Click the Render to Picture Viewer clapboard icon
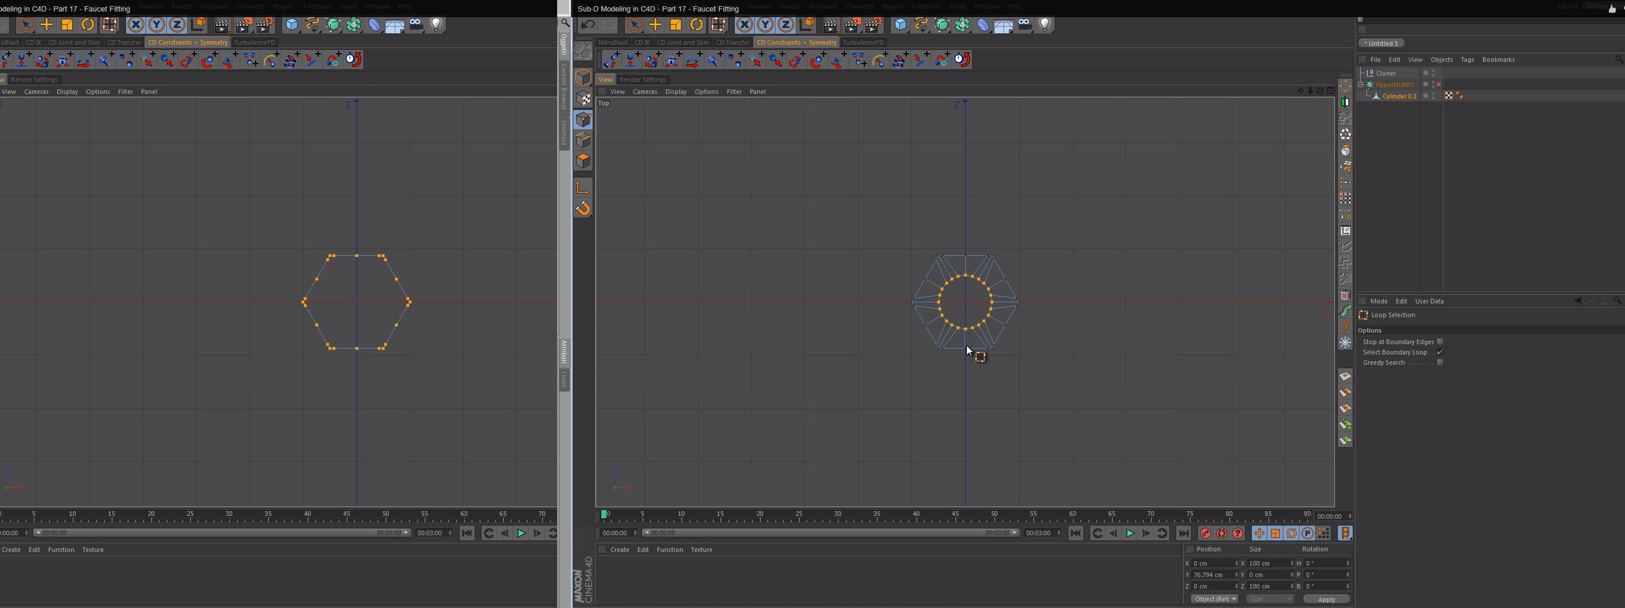This screenshot has height=608, width=1625. tap(852, 25)
